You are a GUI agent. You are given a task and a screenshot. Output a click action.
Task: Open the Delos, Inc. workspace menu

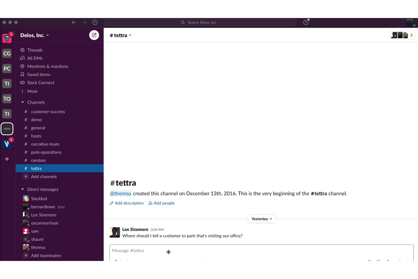pyautogui.click(x=35, y=35)
